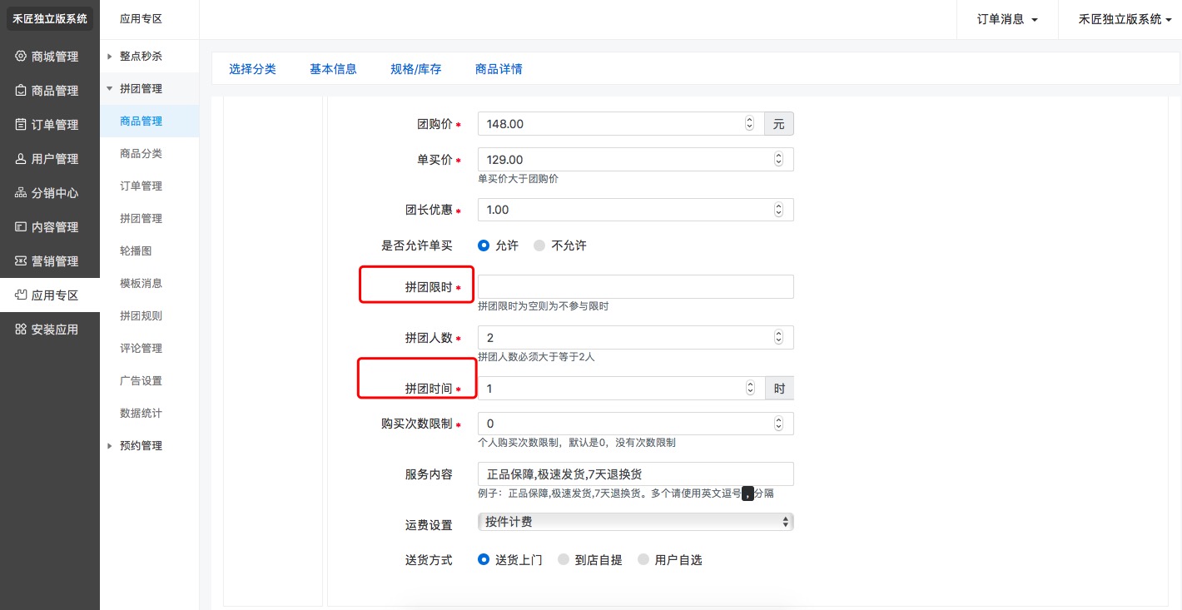This screenshot has width=1182, height=610.
Task: Open the 运费设置 按件计费 dropdown
Action: tap(635, 522)
